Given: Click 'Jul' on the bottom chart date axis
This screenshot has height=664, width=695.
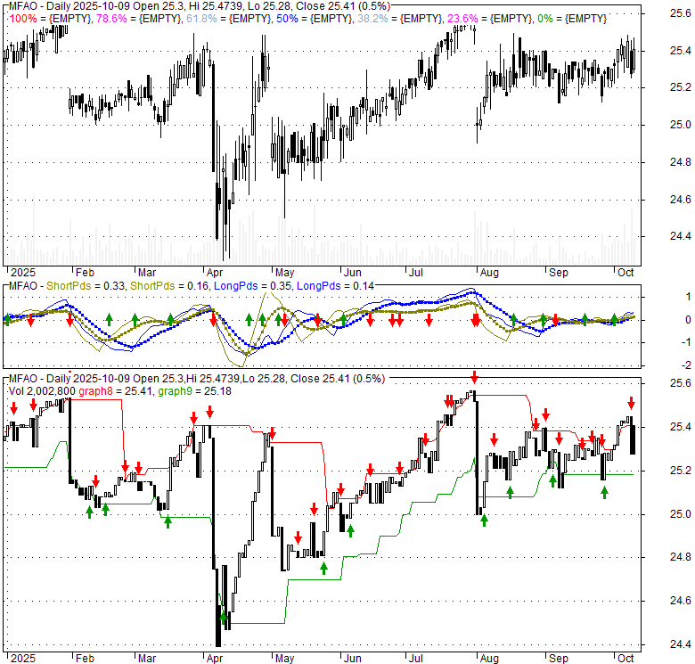Looking at the screenshot, I should [x=415, y=659].
